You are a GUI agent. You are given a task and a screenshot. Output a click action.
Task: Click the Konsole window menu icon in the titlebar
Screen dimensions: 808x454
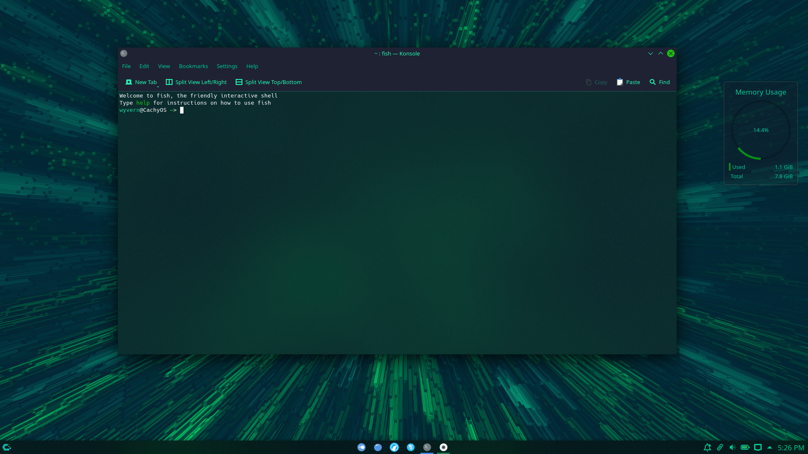[124, 53]
